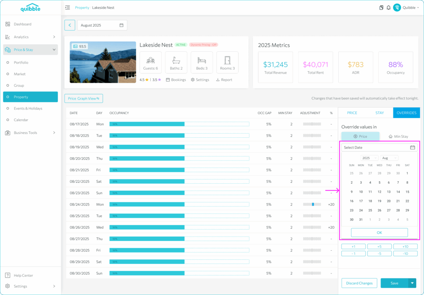This screenshot has width=424, height=295.
Task: Expand the Quibble account dropdown arrow
Action: pyautogui.click(x=418, y=7)
